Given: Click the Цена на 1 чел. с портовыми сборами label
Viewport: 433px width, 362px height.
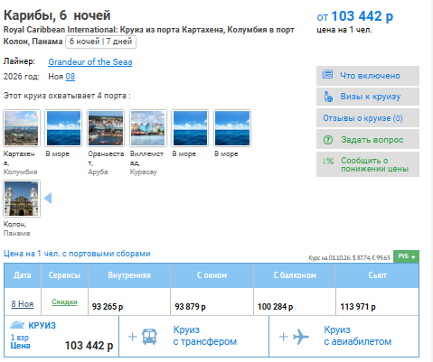Looking at the screenshot, I should coord(77,254).
